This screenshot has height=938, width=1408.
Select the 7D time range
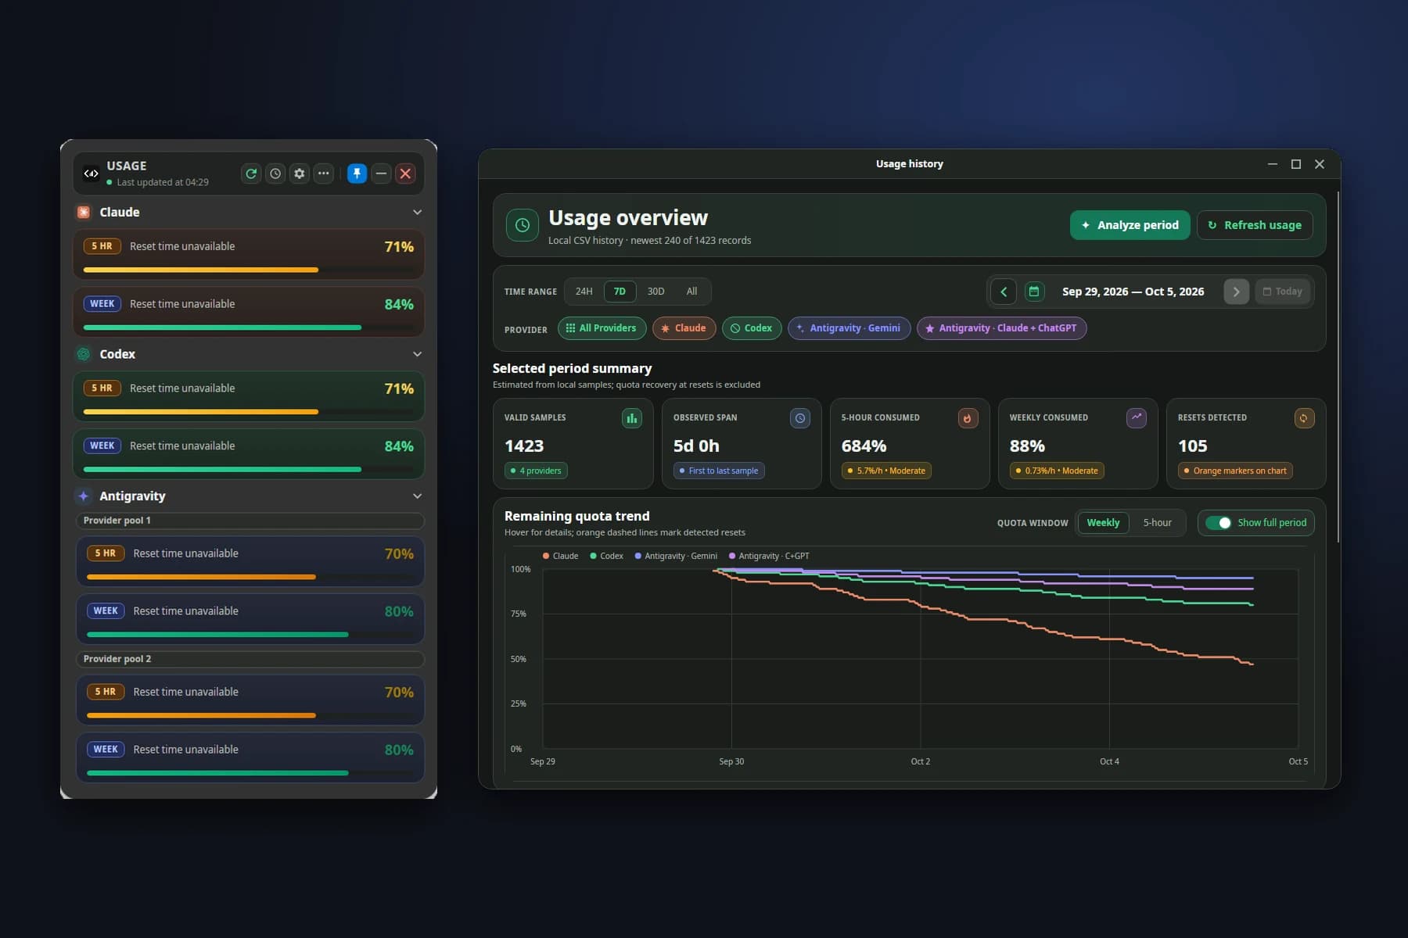pyautogui.click(x=620, y=292)
